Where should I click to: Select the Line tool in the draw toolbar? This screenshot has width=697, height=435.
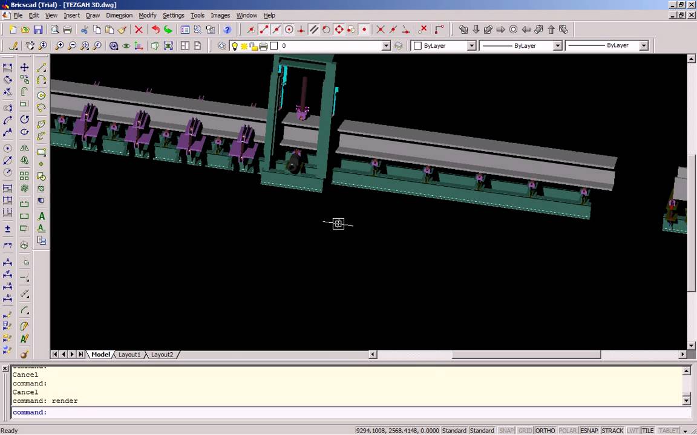point(41,68)
